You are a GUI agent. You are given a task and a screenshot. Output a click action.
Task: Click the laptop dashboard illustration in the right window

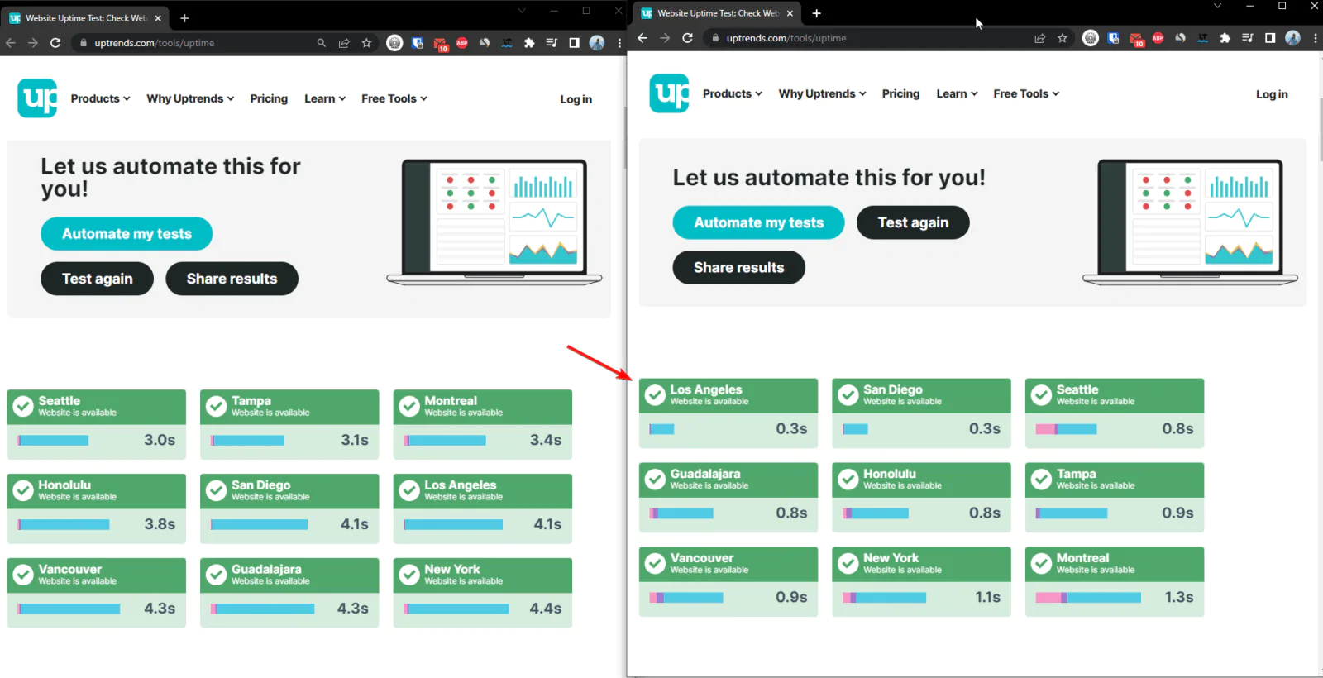coord(1190,222)
